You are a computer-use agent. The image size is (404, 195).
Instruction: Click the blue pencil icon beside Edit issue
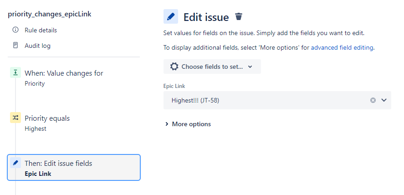click(170, 16)
